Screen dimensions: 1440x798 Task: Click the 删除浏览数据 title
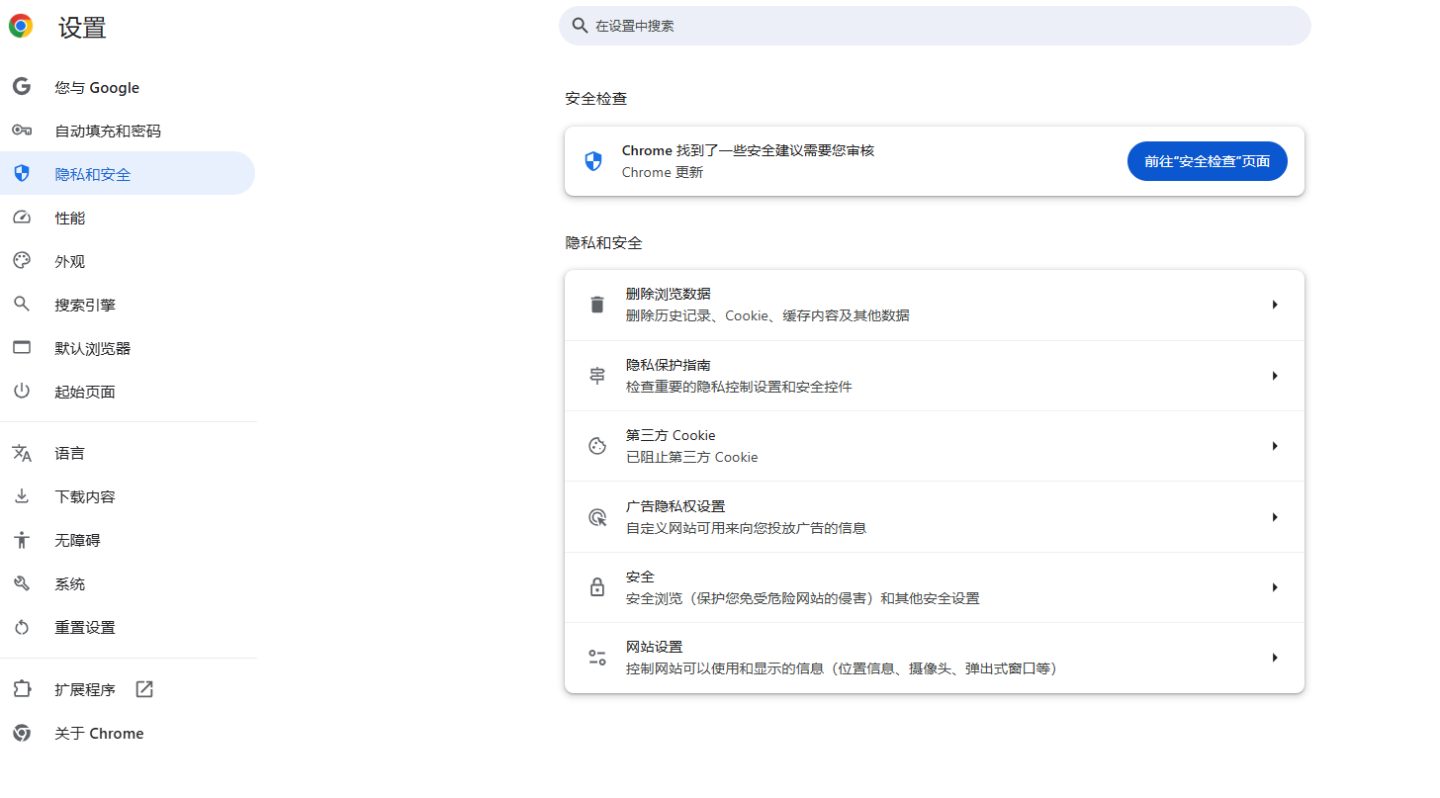[x=669, y=294]
